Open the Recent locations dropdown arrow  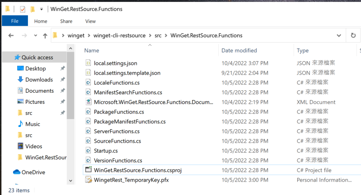(35, 36)
